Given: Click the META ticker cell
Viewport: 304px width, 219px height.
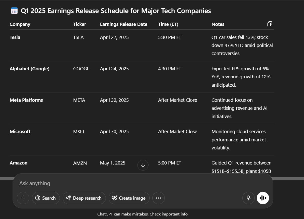Looking at the screenshot, I should pos(79,100).
